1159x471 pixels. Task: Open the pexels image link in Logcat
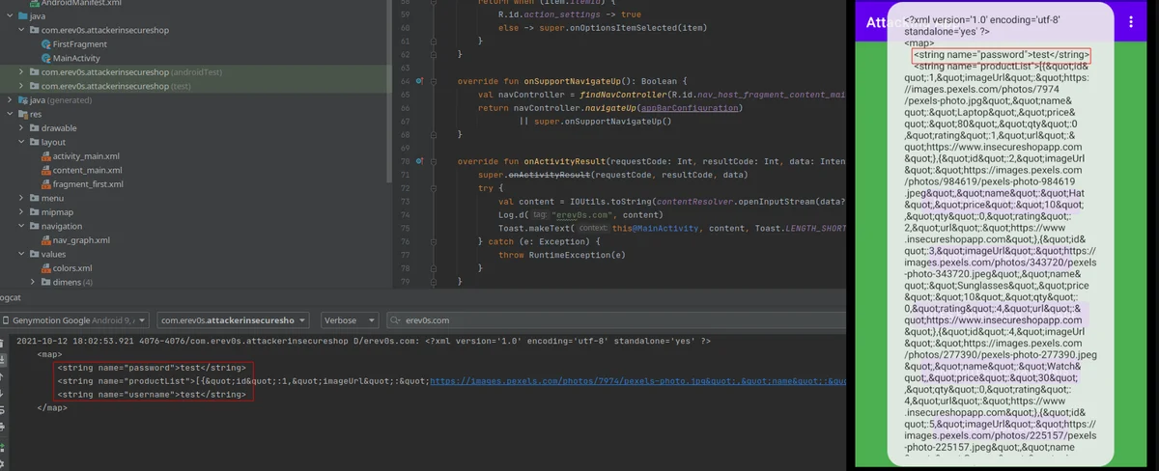[637, 380]
